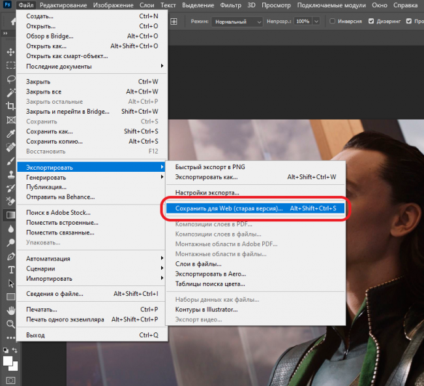Choose Сохранить для Web (старая версия)
The width and height of the screenshot is (424, 386).
255,208
